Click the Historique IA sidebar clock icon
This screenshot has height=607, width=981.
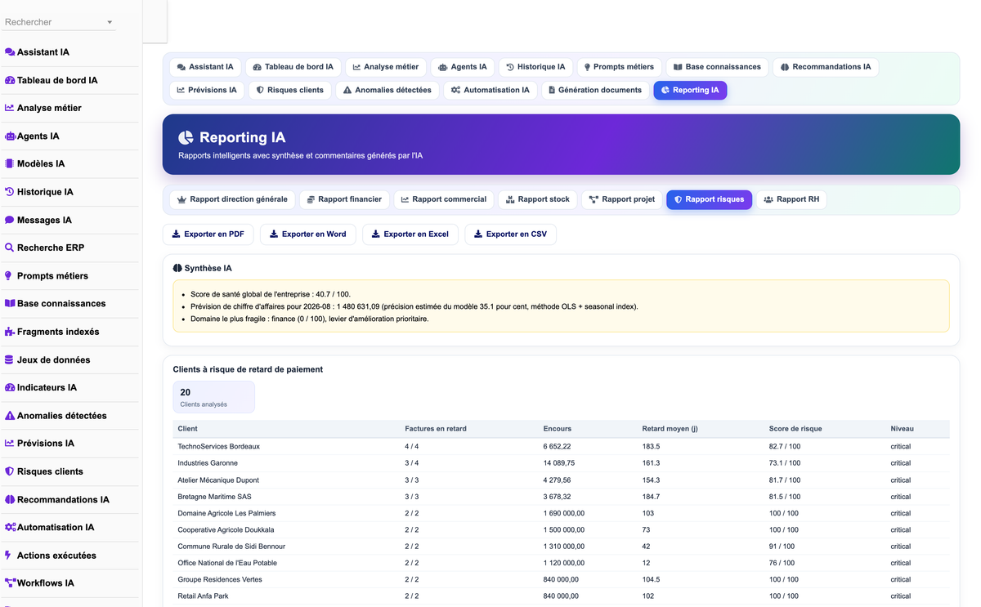10,192
